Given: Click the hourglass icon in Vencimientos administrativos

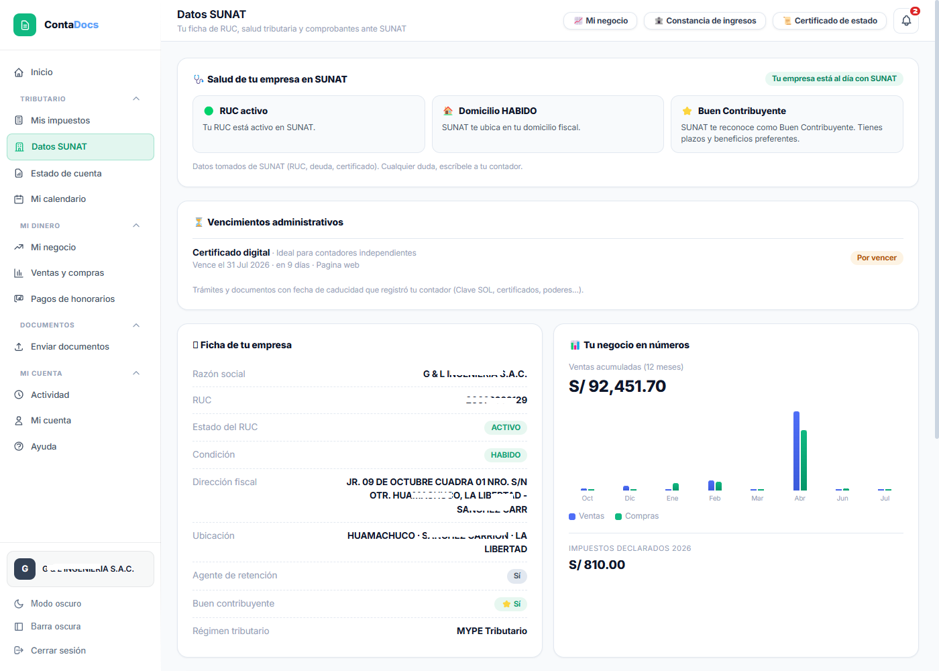Looking at the screenshot, I should pyautogui.click(x=199, y=222).
